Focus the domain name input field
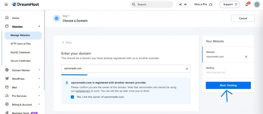Screen dimensions: 263x114 [126, 69]
